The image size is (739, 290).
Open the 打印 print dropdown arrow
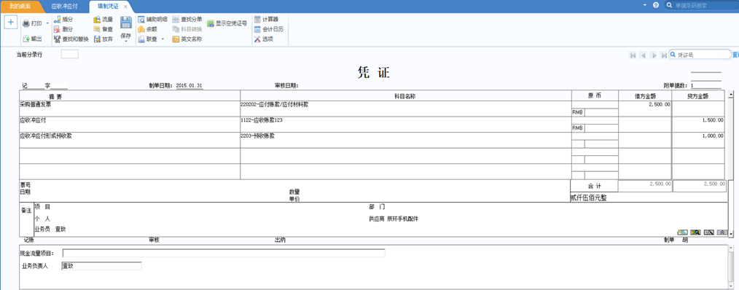(x=47, y=23)
